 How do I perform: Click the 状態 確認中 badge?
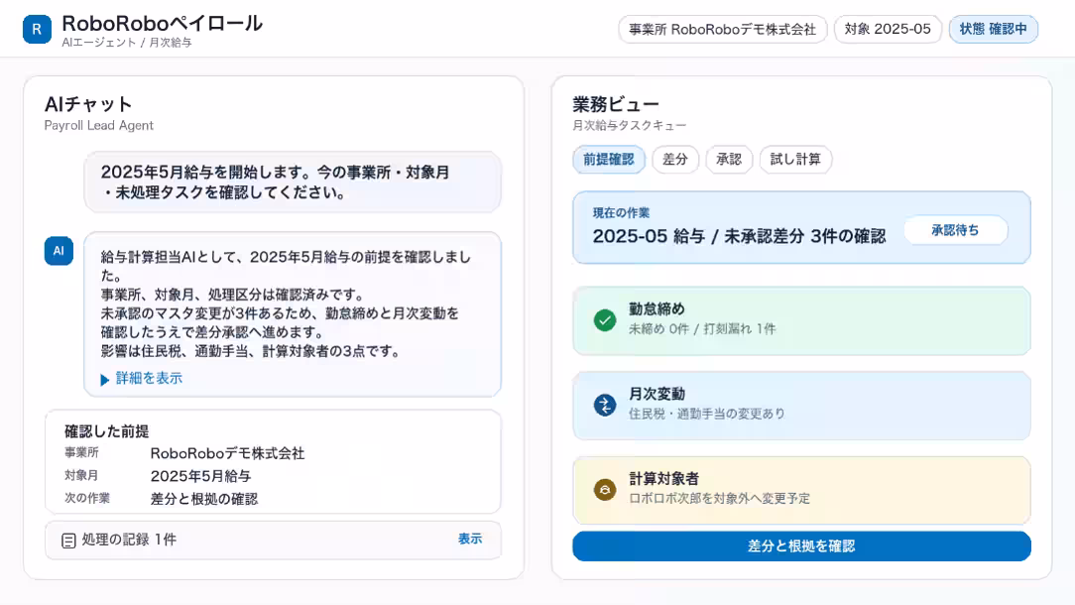994,30
